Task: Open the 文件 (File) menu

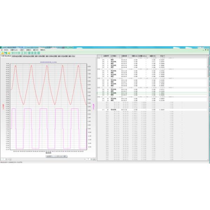Action: click(5, 49)
